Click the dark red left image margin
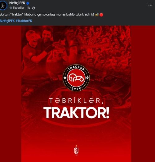The height and width of the screenshot is (162, 155). pyautogui.click(x=11, y=94)
